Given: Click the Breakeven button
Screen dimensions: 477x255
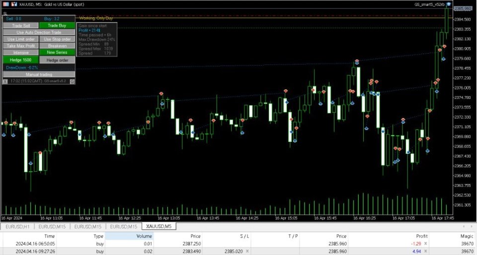Looking at the screenshot, I should pos(57,46).
